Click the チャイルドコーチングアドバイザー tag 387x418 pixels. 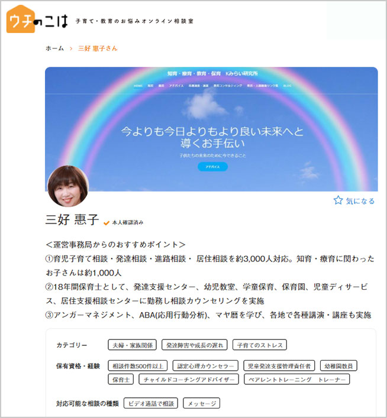coord(189,379)
